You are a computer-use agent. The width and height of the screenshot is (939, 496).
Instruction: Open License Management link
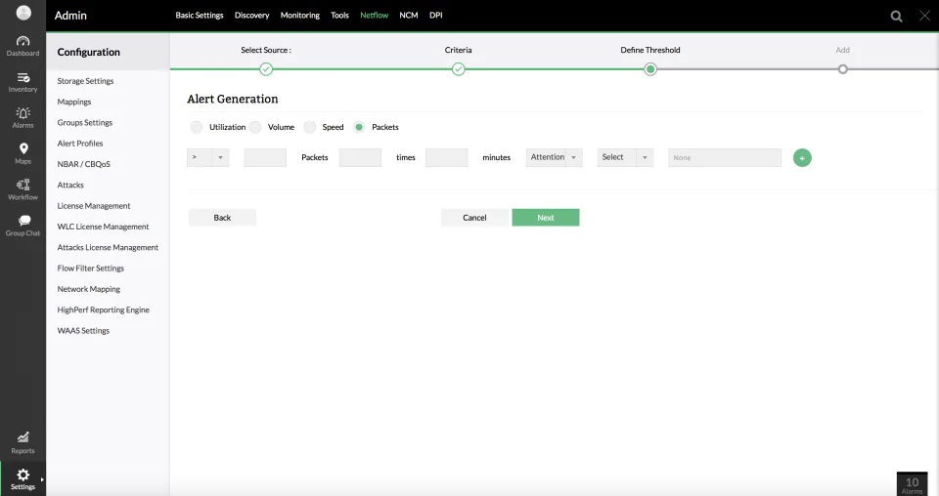pyautogui.click(x=94, y=206)
